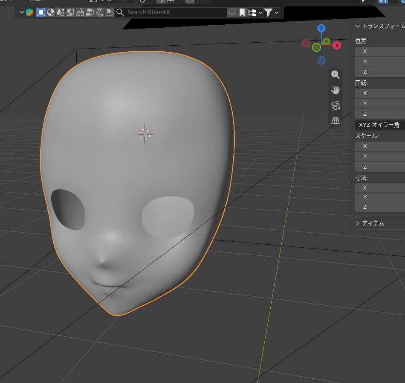This screenshot has height=383, width=405.
Task: Select the brush asset type icon
Action: coord(80,12)
